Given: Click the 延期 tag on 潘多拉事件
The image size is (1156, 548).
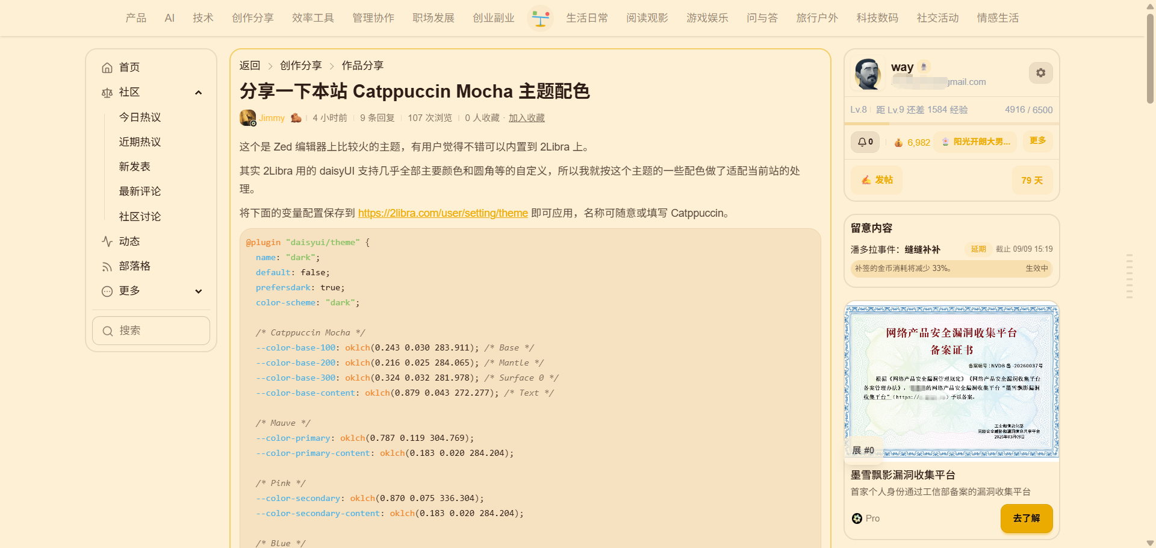Looking at the screenshot, I should click(x=978, y=249).
